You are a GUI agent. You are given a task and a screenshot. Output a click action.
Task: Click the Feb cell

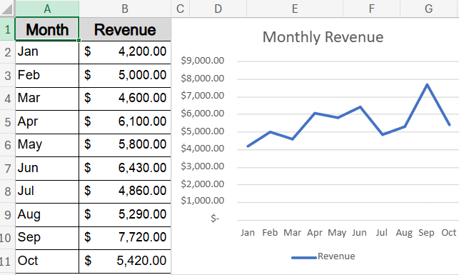tap(47, 75)
